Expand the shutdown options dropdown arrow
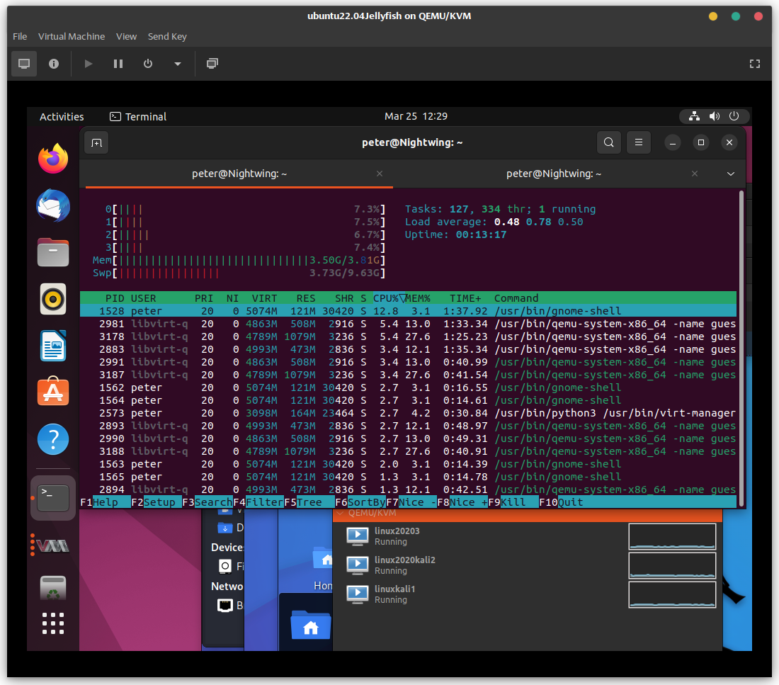The image size is (779, 685). pyautogui.click(x=177, y=64)
